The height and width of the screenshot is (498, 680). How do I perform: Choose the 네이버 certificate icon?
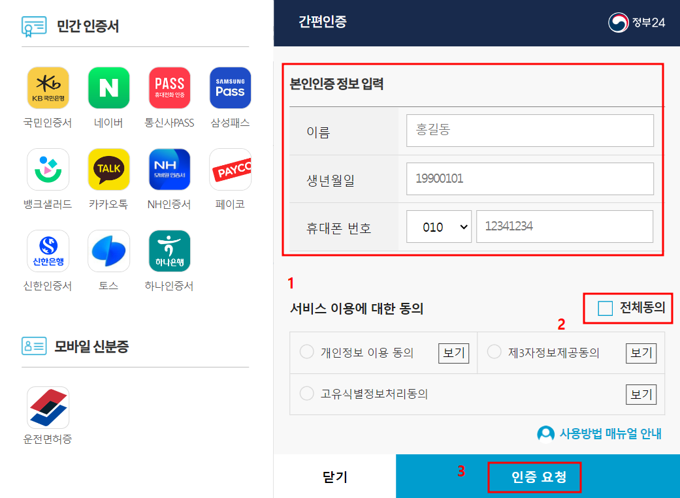109,87
